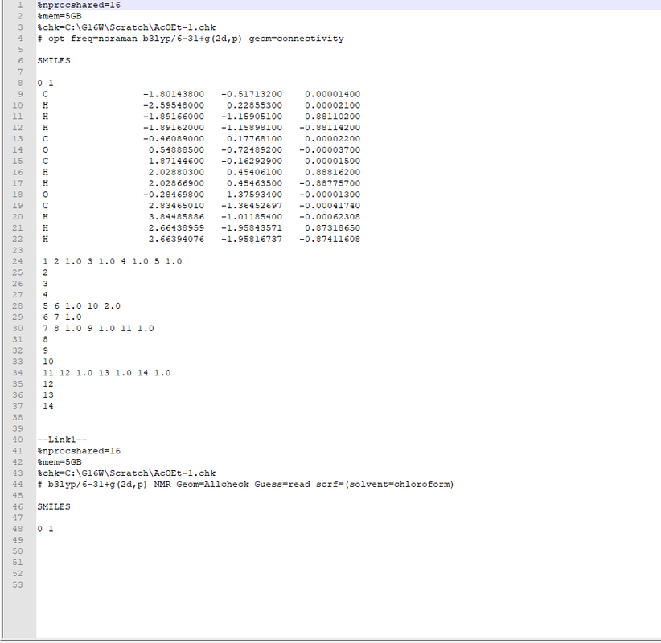This screenshot has width=661, height=643.
Task: Click the %nprocshared=16 line at top
Action: click(x=79, y=5)
